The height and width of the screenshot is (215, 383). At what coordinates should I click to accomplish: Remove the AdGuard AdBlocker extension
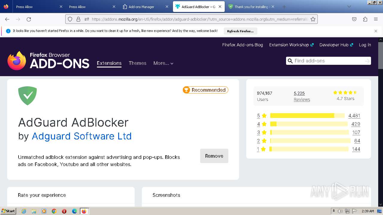(x=214, y=156)
